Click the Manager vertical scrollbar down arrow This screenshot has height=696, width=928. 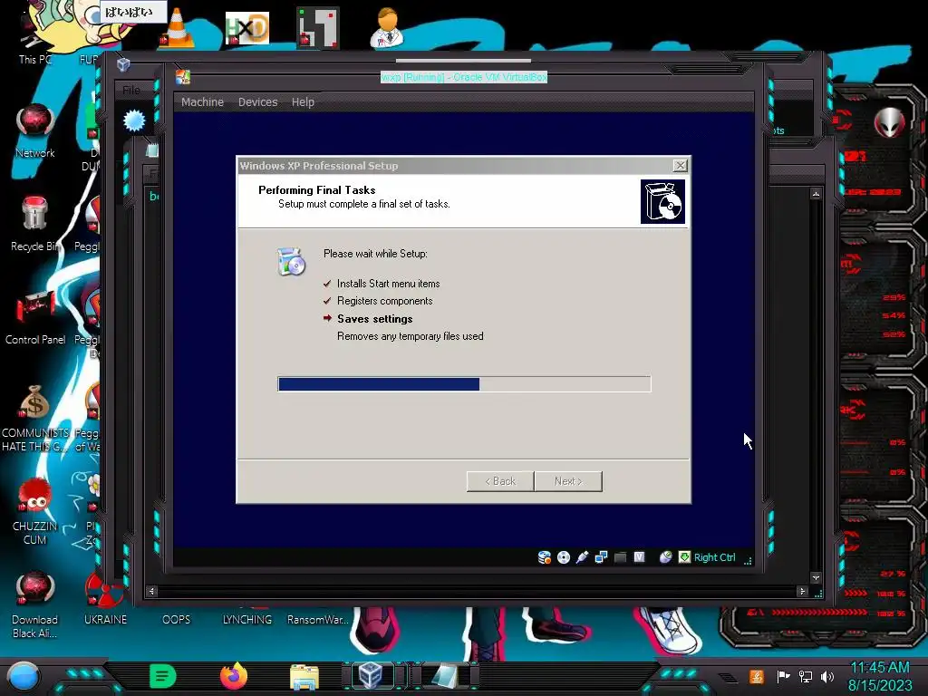pyautogui.click(x=817, y=577)
